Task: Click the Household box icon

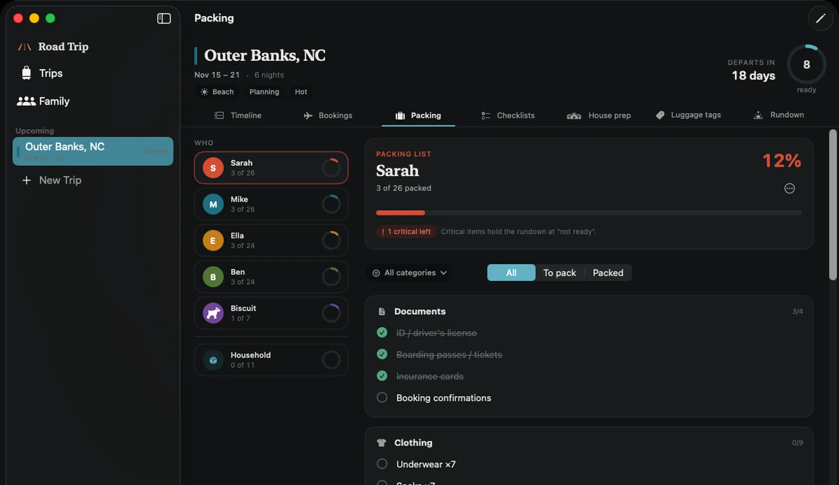Action: click(213, 360)
